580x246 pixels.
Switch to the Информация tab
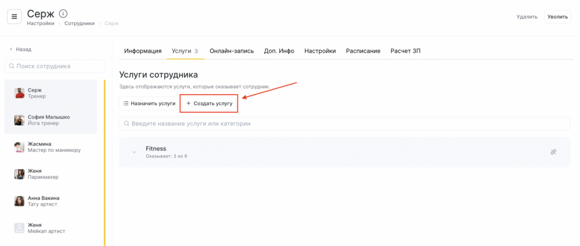click(x=143, y=51)
